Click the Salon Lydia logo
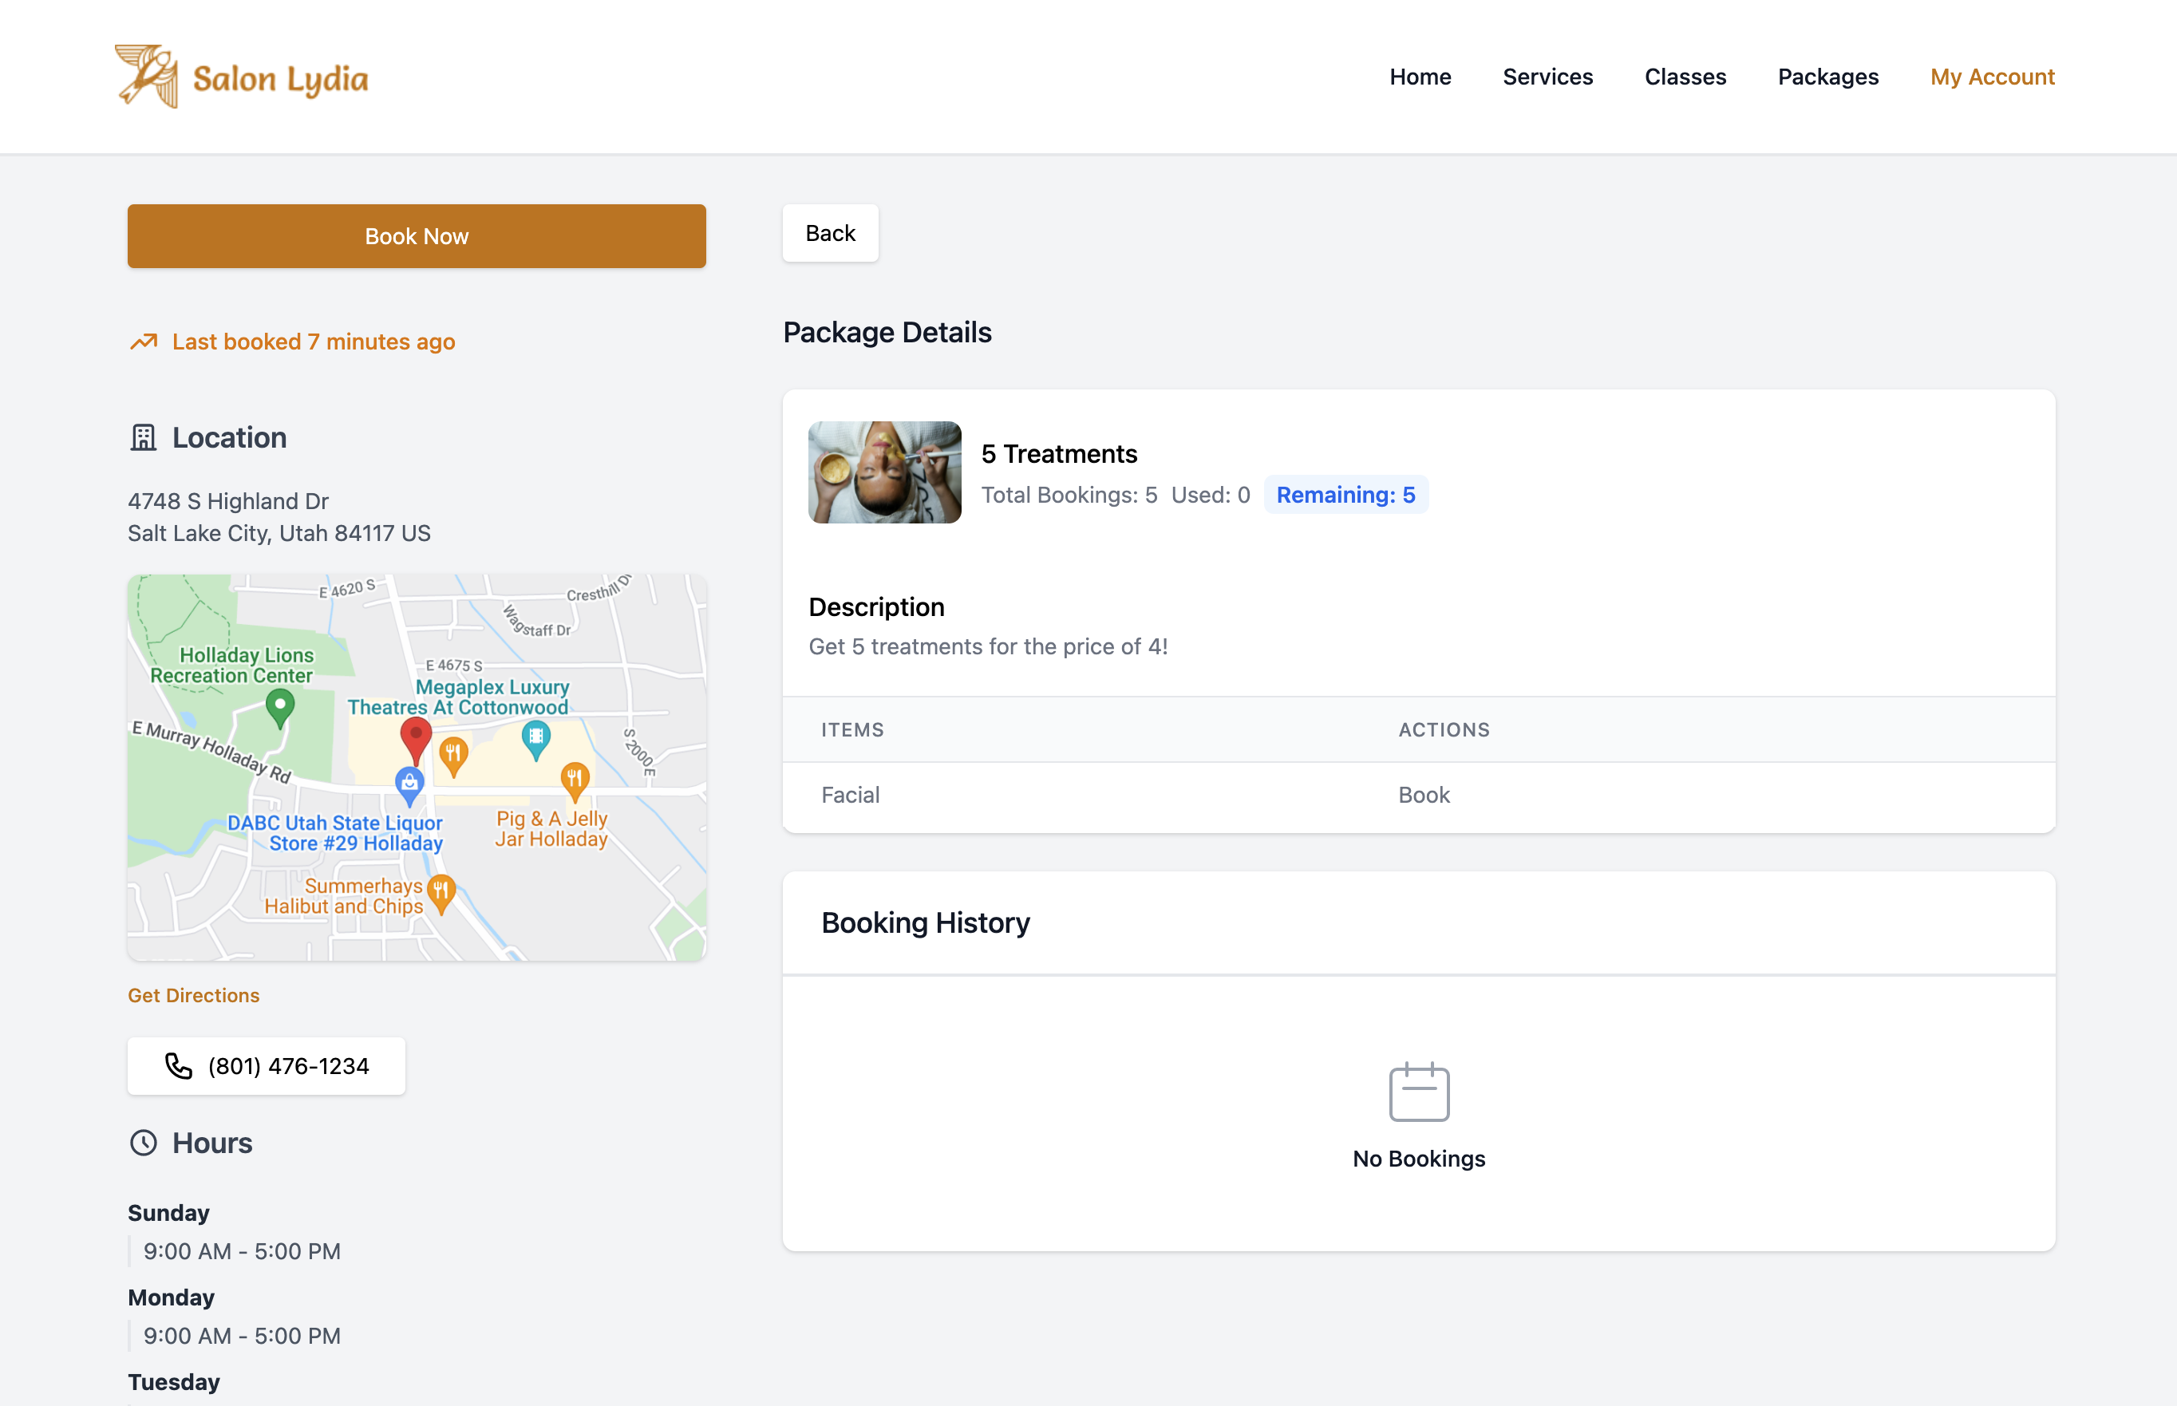The height and width of the screenshot is (1406, 2177). tap(242, 77)
